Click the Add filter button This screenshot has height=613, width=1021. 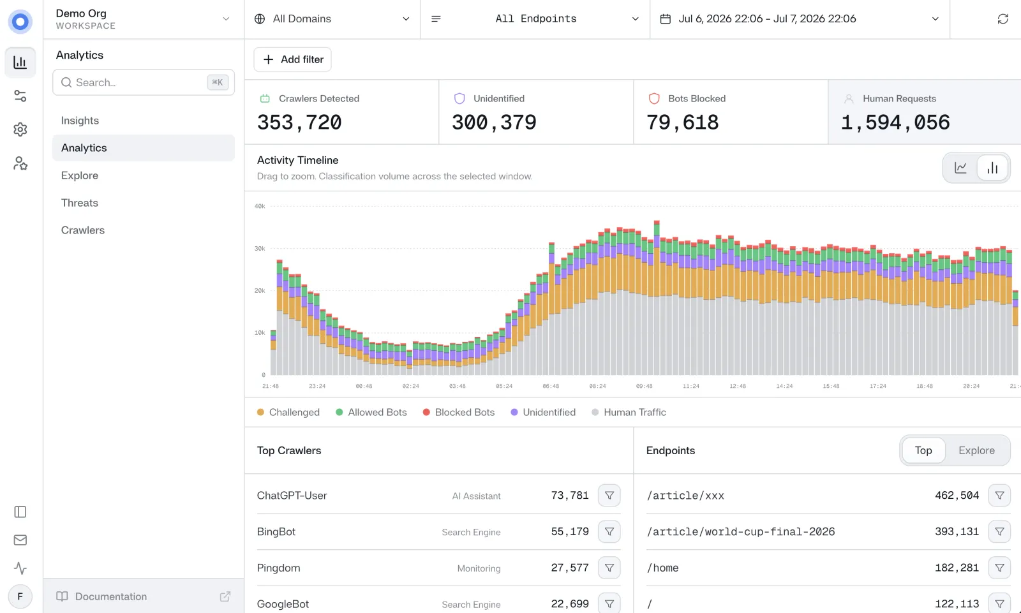292,59
